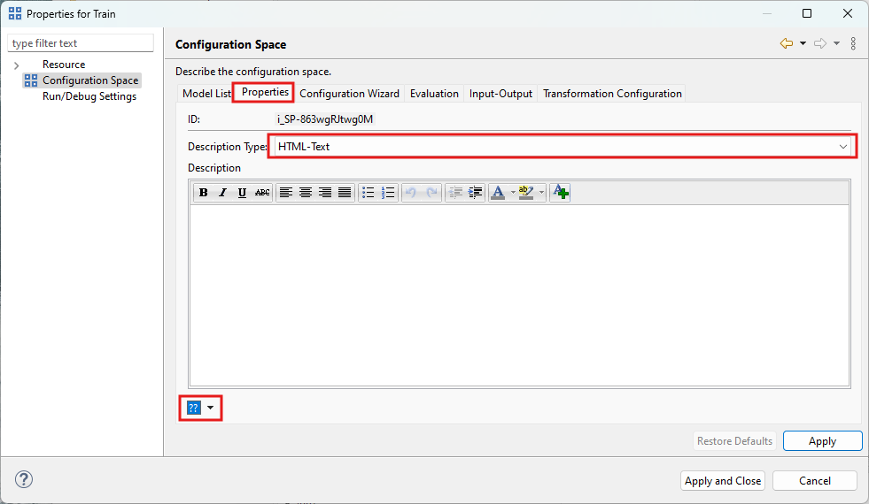The height and width of the screenshot is (504, 869).
Task: Click the yellow back navigation arrow
Action: coord(787,43)
